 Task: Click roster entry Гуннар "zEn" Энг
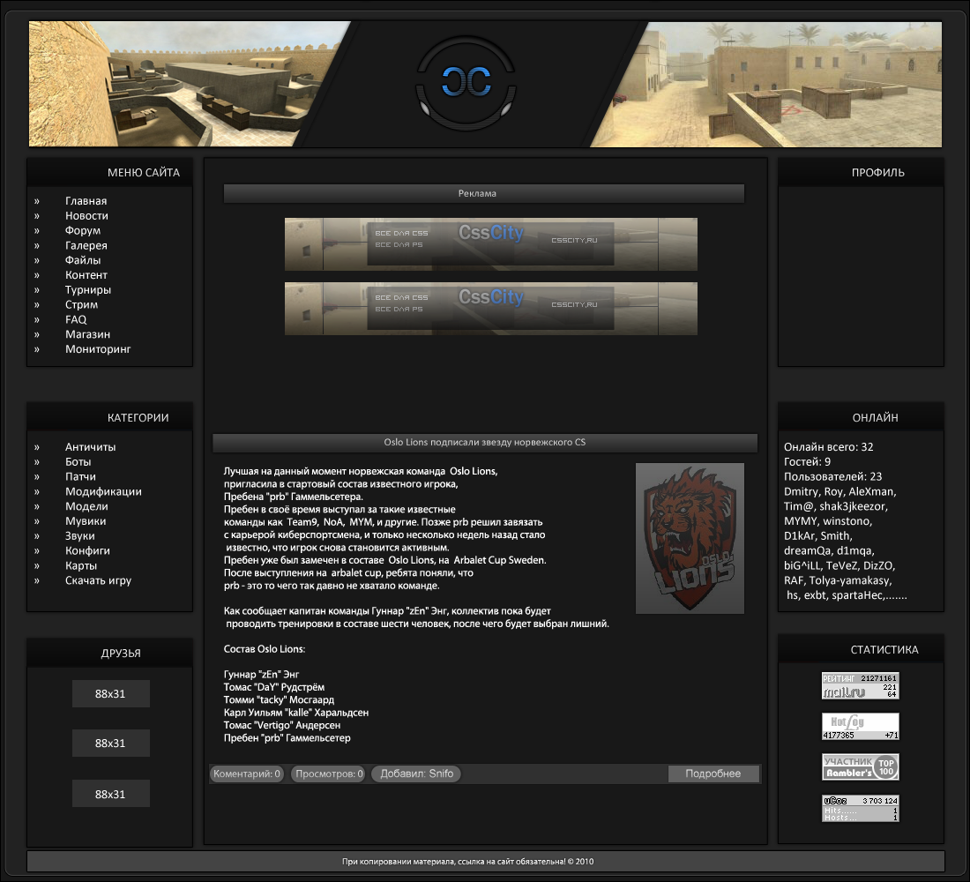click(x=261, y=675)
